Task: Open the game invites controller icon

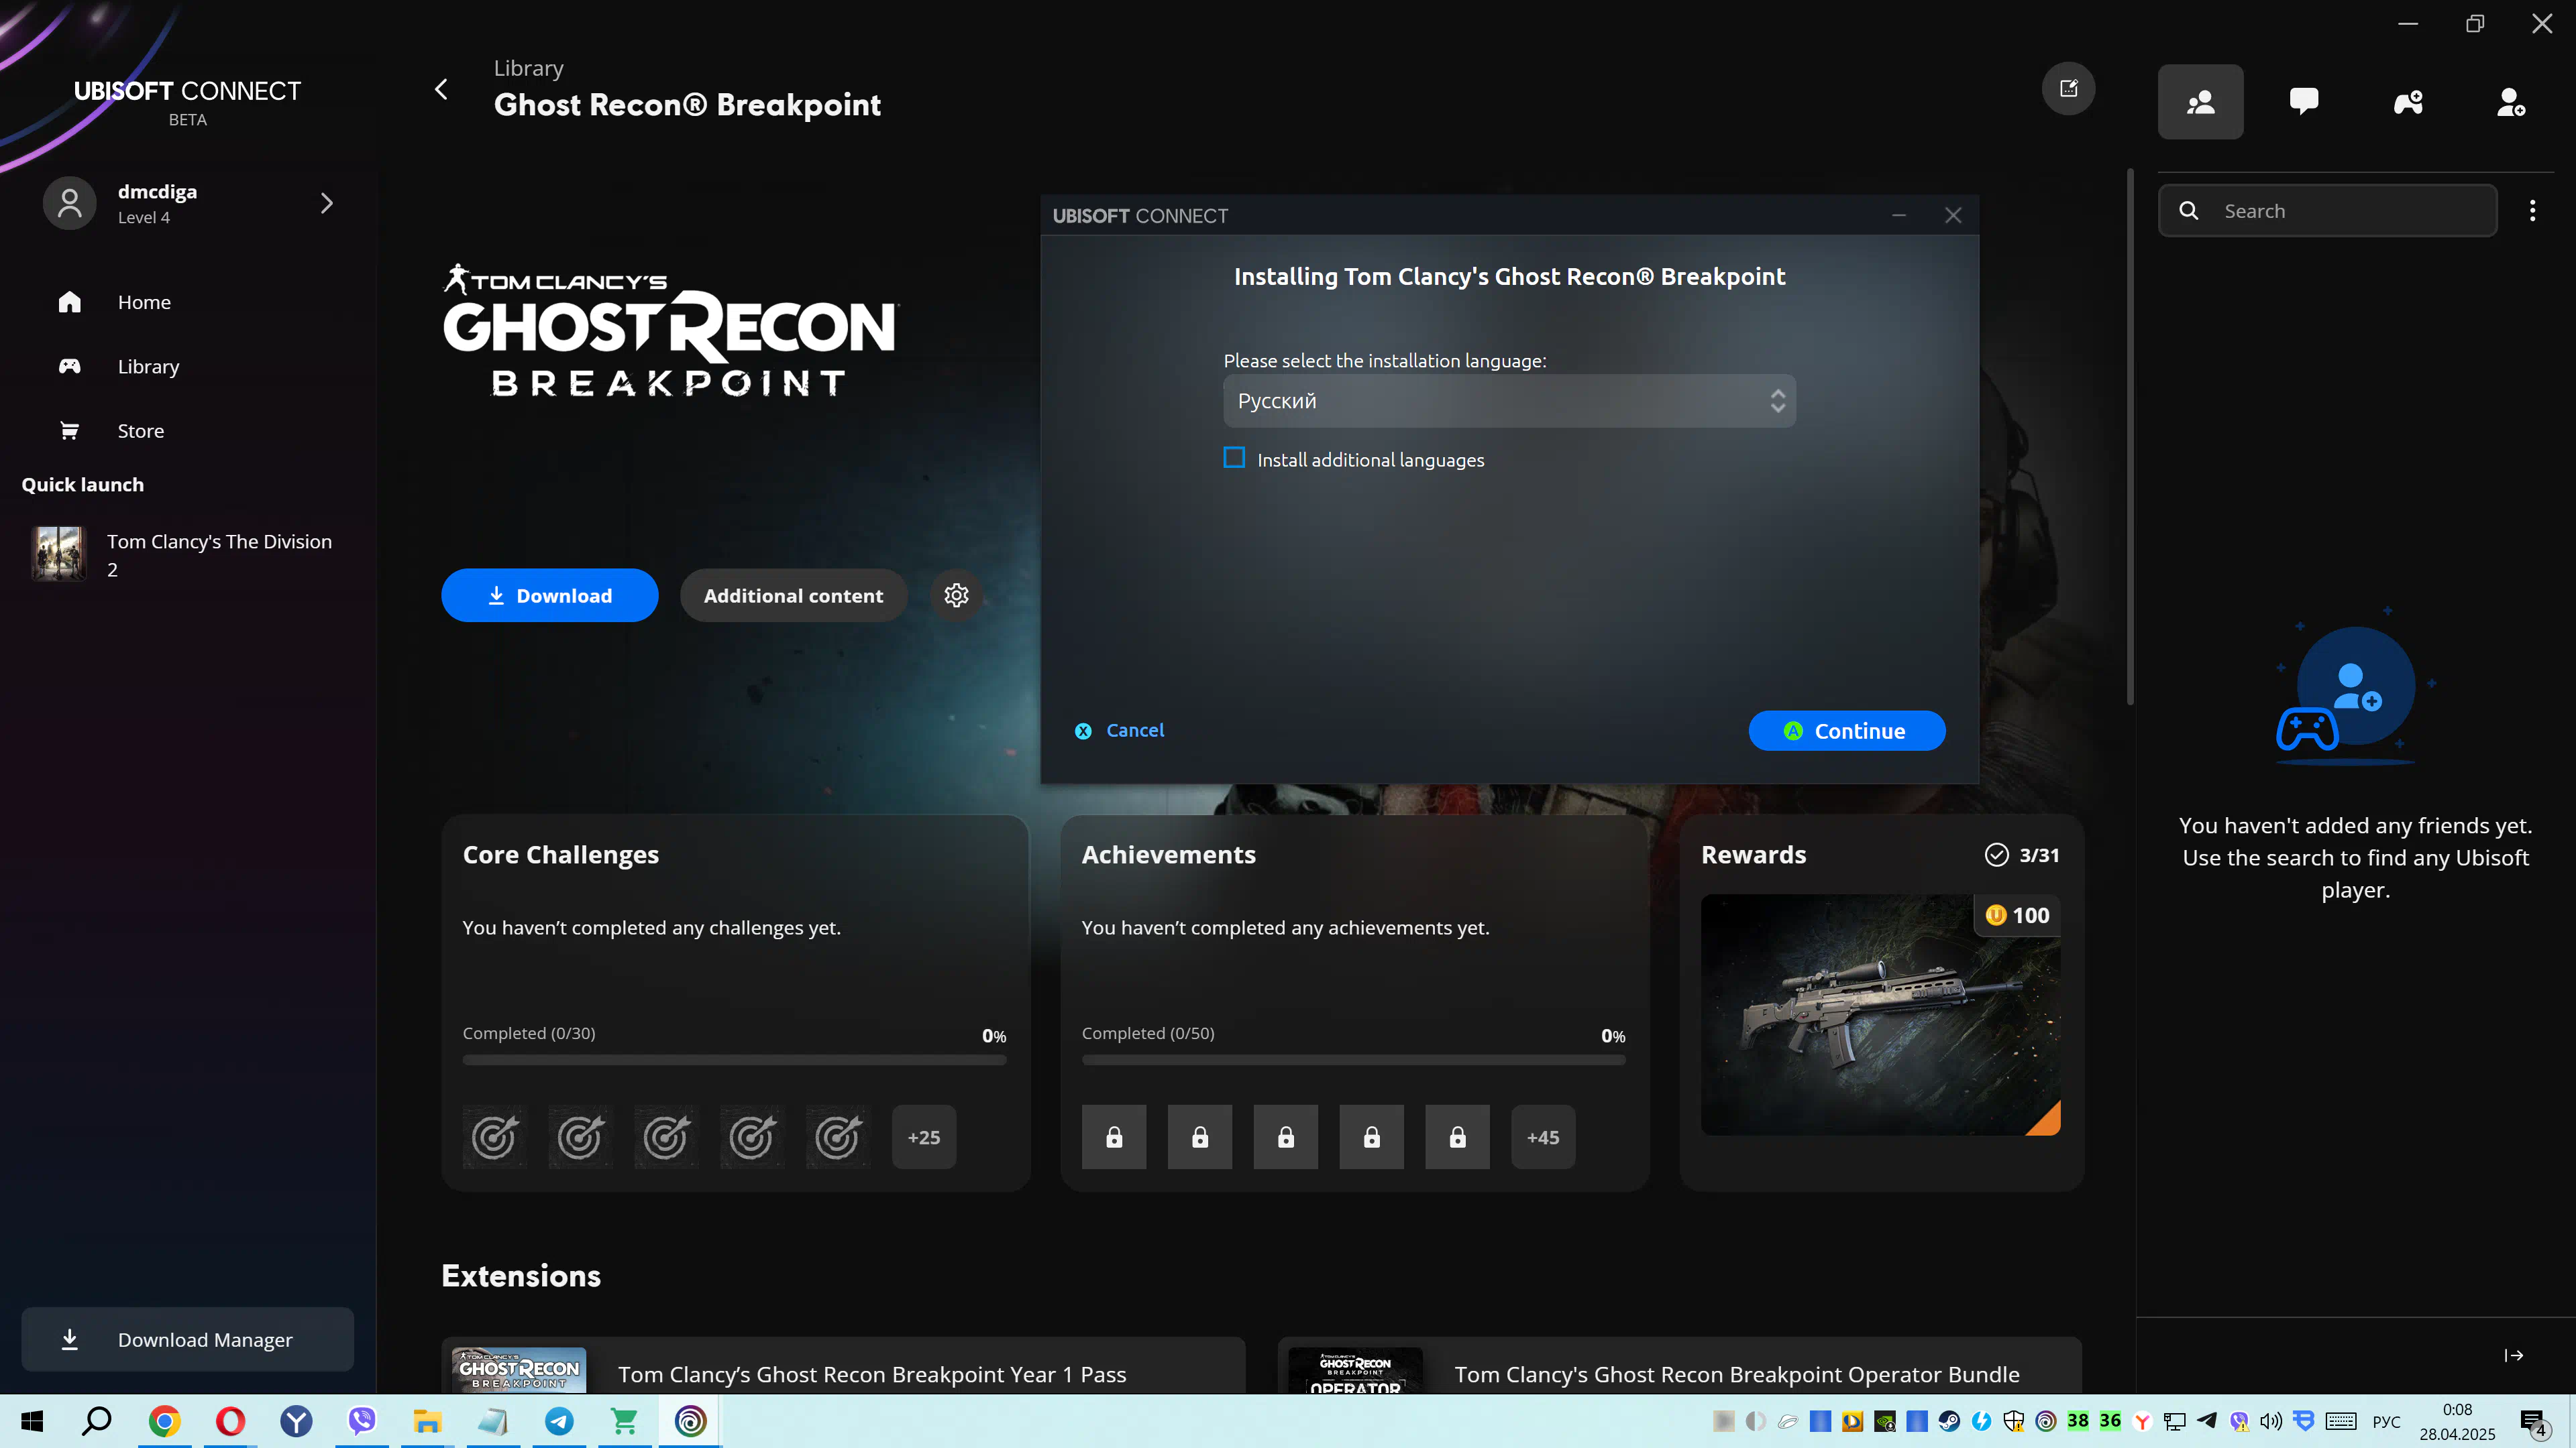Action: [x=2408, y=102]
